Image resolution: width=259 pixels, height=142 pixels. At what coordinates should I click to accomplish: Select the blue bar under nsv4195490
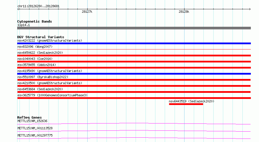[134, 74]
